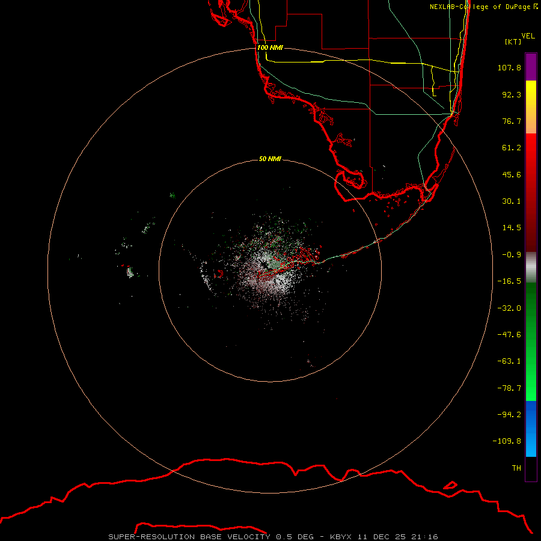Click the 30.1 velocity scale value
Image resolution: width=541 pixels, height=541 pixels.
[512, 201]
